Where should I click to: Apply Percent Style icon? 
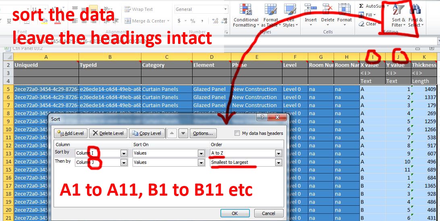pos(193,21)
